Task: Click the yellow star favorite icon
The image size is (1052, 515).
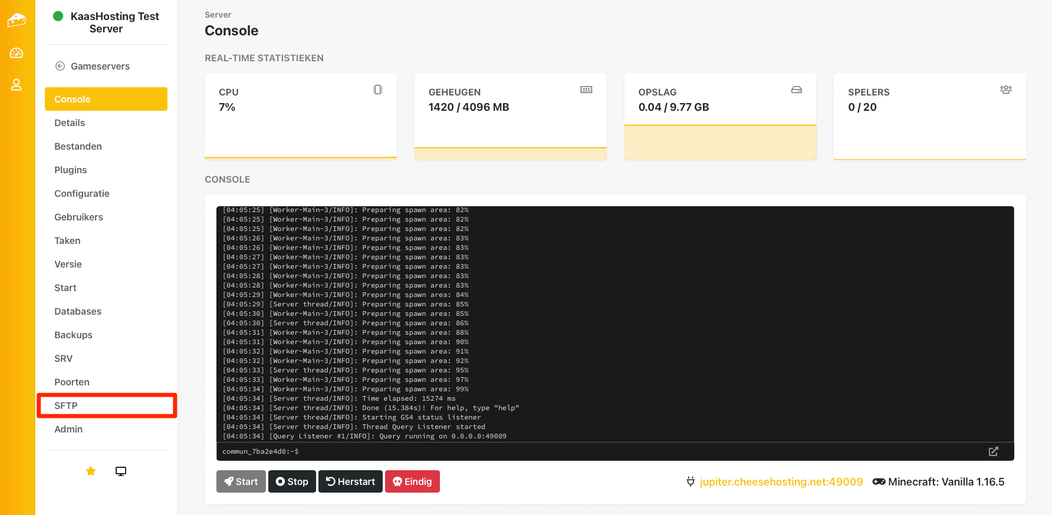Action: point(91,471)
